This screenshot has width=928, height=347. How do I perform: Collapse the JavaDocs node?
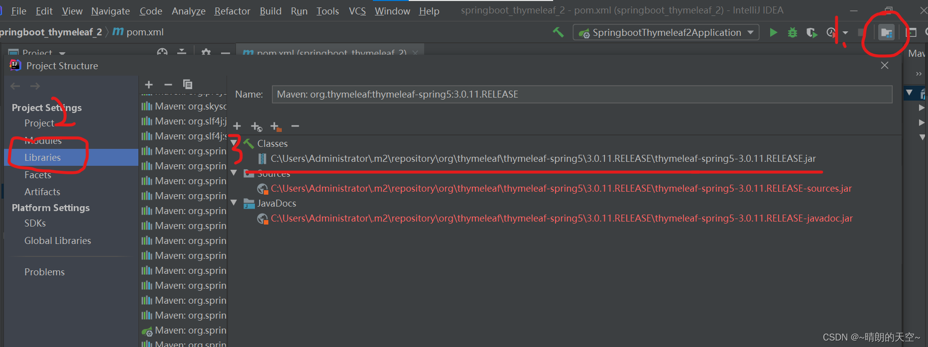pos(233,203)
